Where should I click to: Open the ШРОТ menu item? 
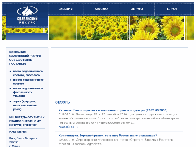point(172,9)
